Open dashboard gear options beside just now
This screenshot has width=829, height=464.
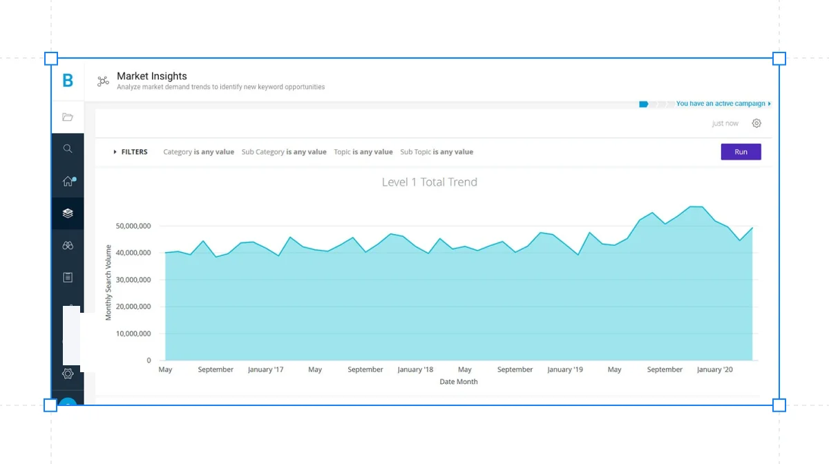click(756, 124)
